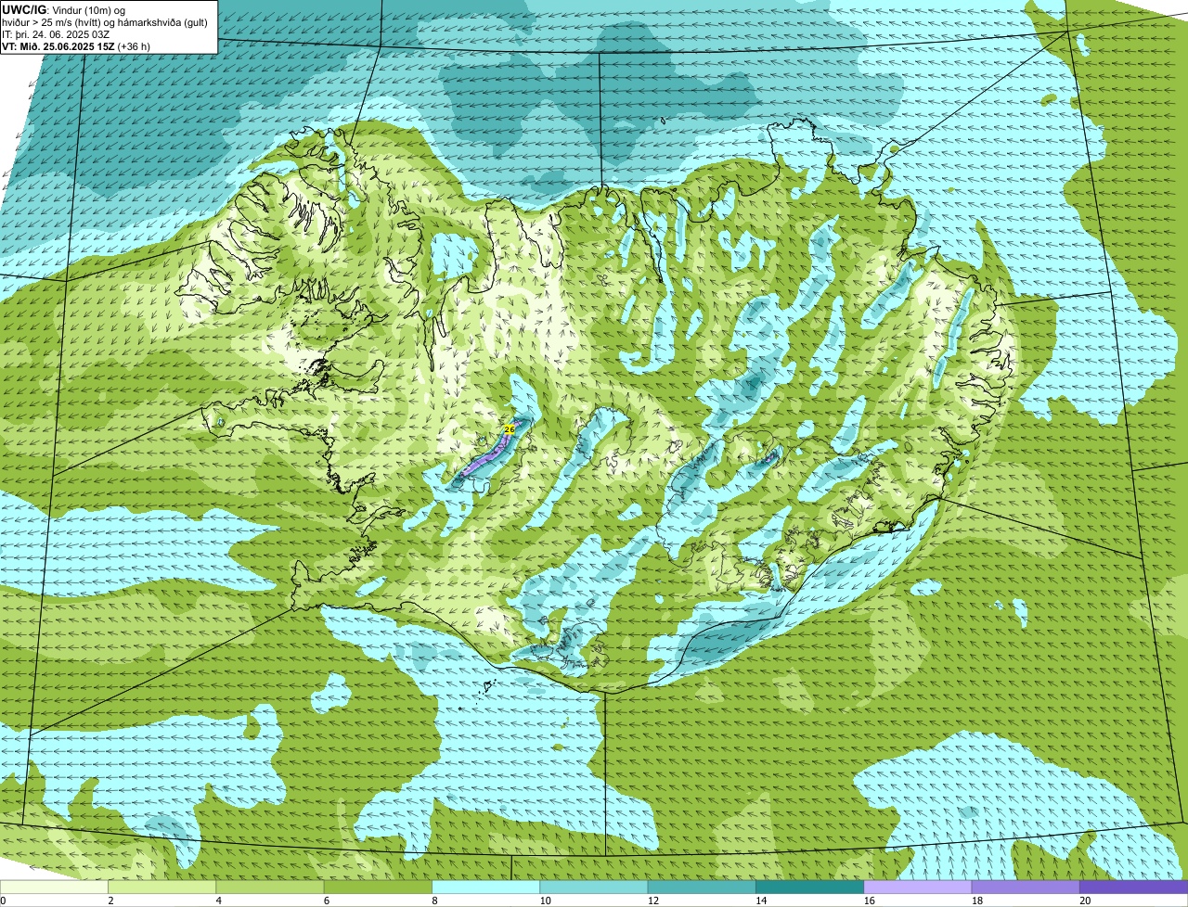Pick the 16–18 m/s light purple legend swatch
Screen dimensions: 1188x907
coord(918,887)
